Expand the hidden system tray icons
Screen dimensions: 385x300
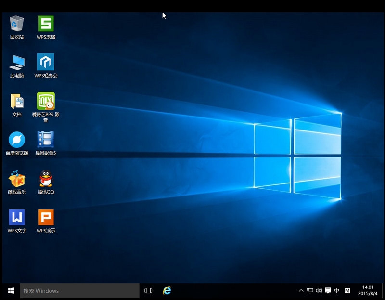tap(301, 291)
